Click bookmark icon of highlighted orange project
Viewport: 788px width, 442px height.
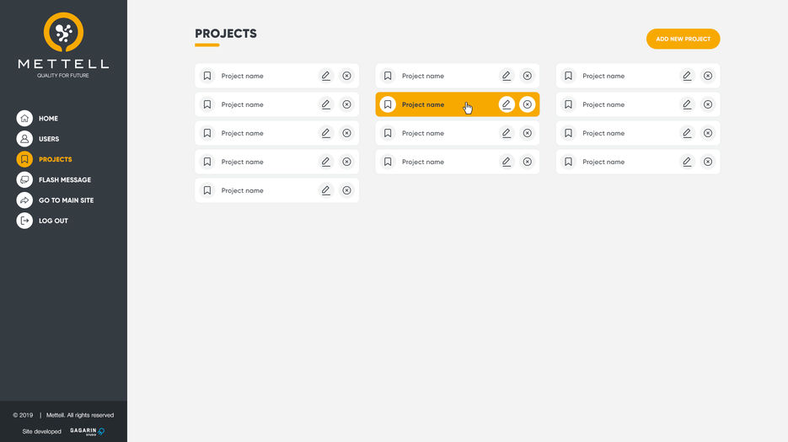388,104
